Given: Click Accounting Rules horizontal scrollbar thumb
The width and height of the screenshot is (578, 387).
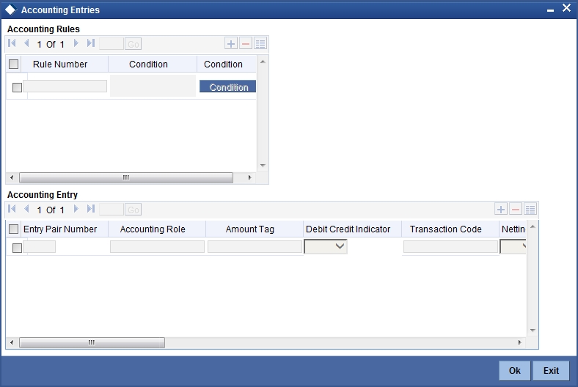Looking at the screenshot, I should [126, 177].
